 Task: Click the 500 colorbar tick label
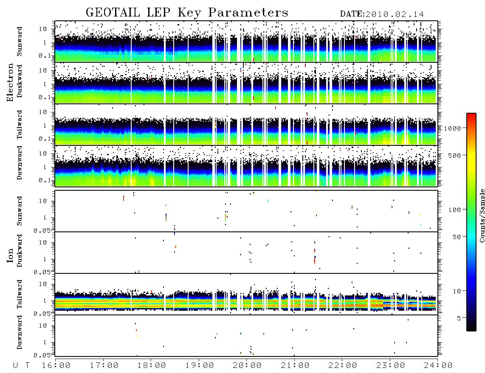(454, 155)
